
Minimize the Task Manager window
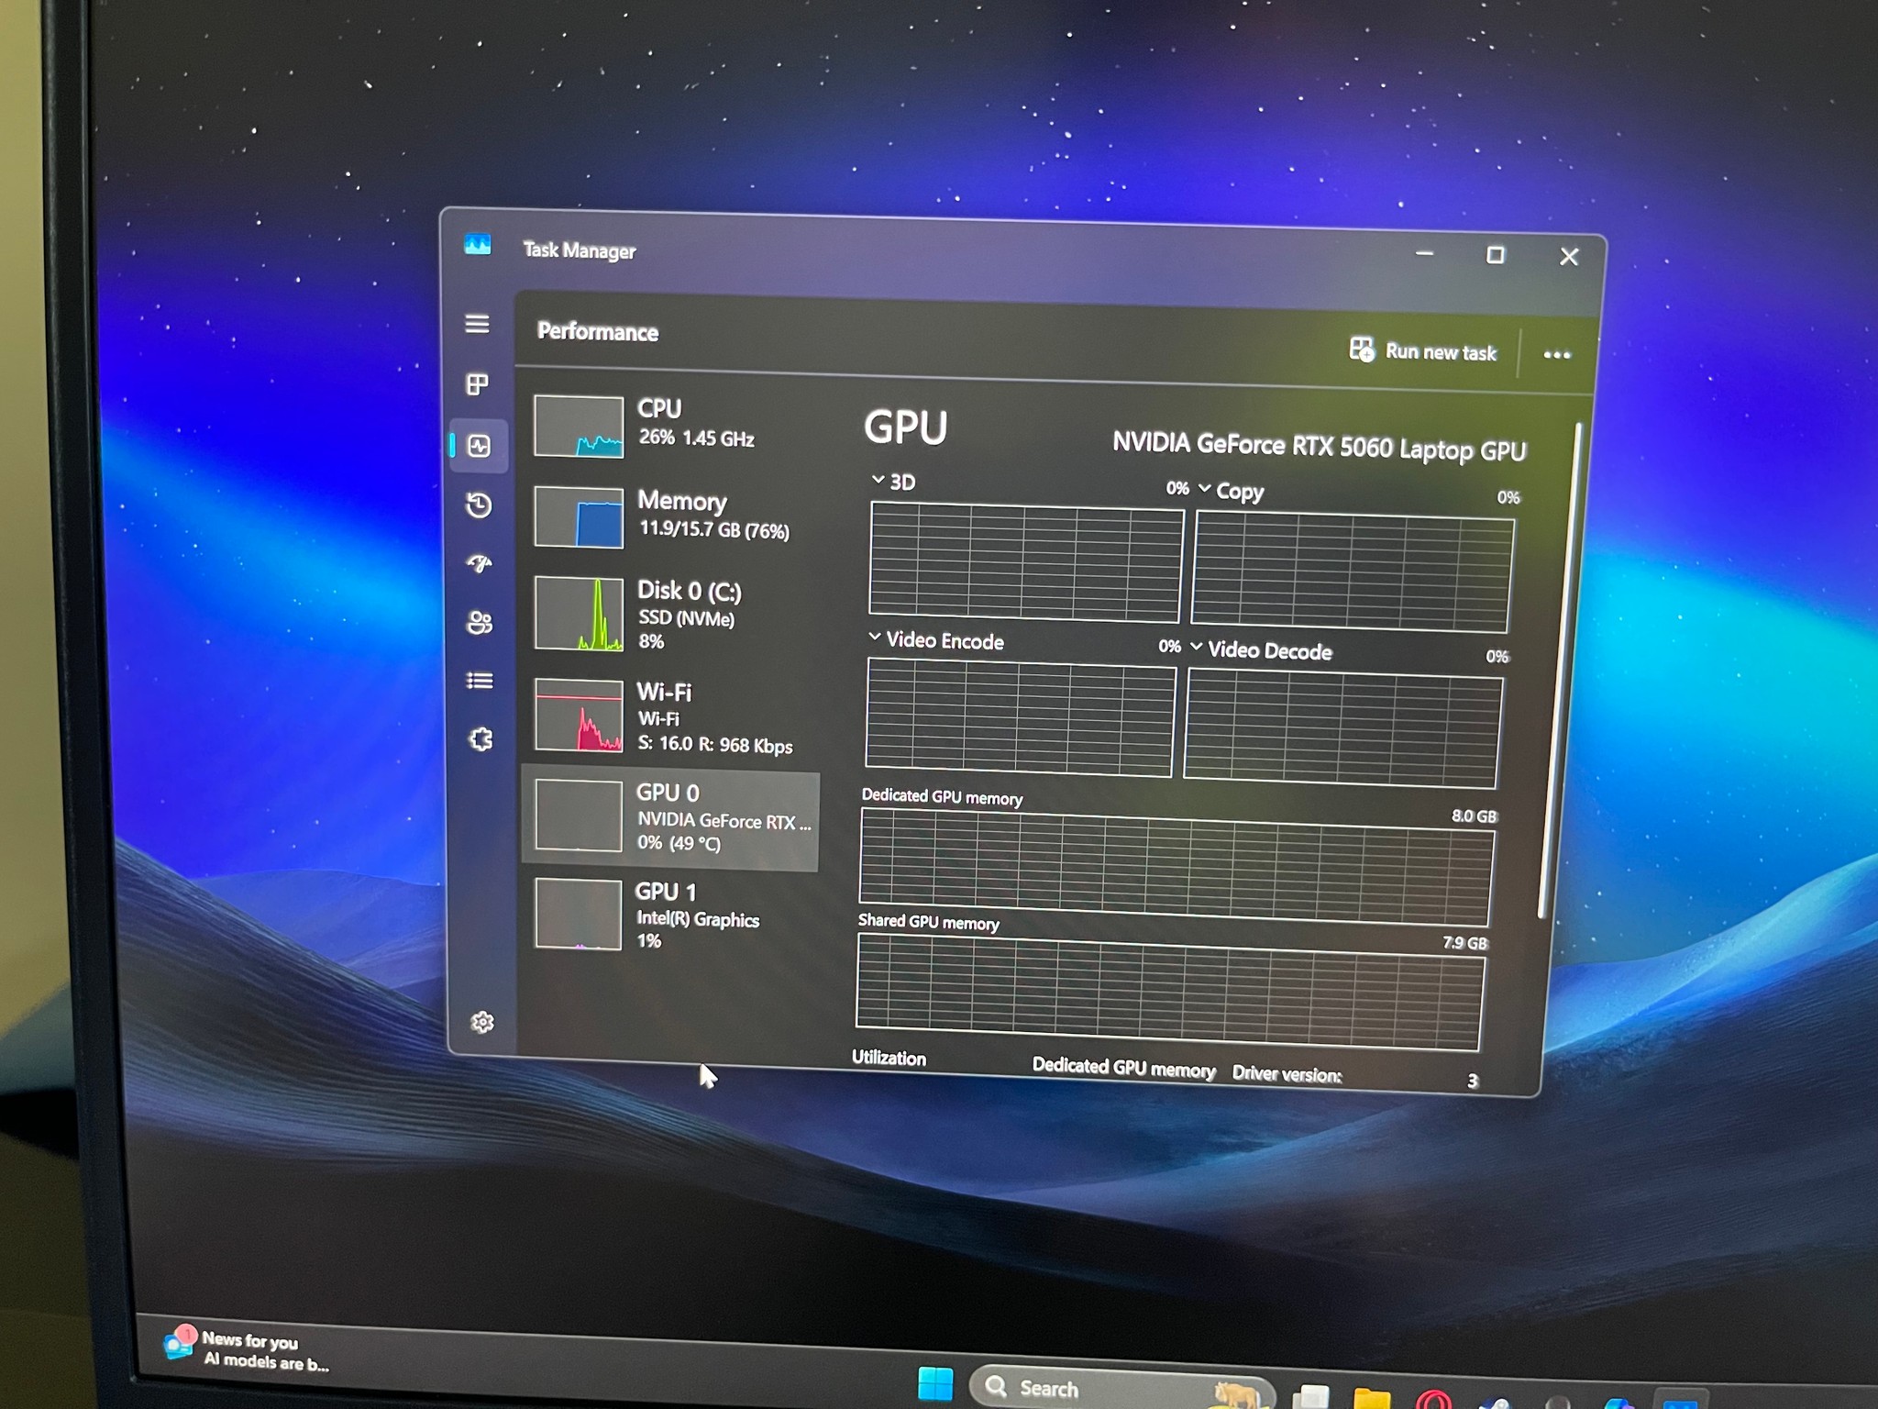point(1424,253)
